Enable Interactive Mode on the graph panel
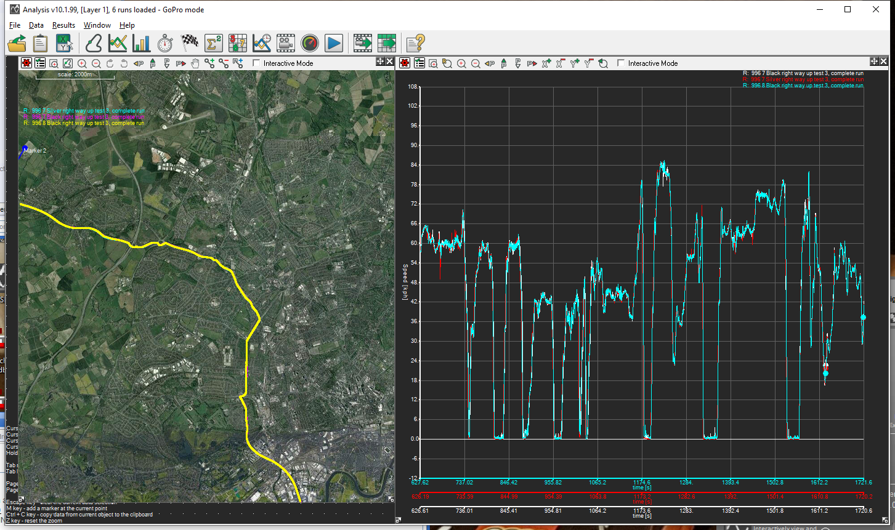Screen dimensions: 895x530 point(621,63)
